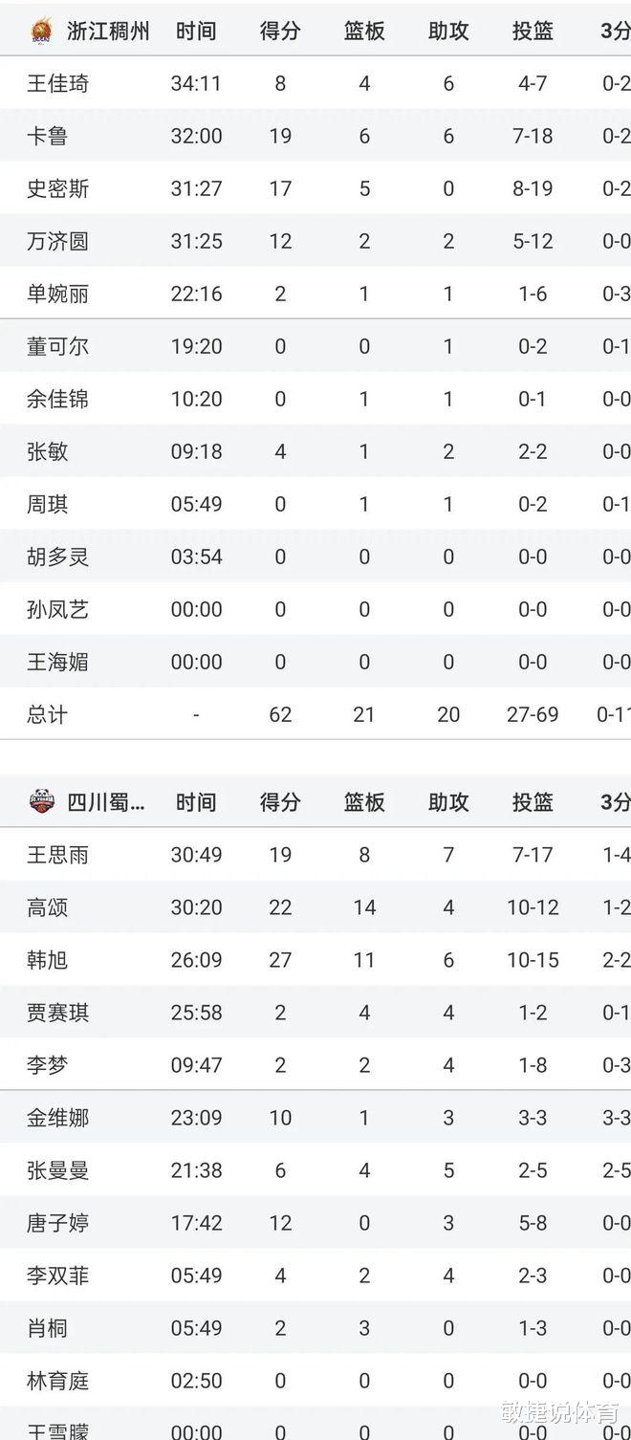This screenshot has width=631, height=1440.
Task: Tap player name 王思雨
Action: (x=57, y=855)
